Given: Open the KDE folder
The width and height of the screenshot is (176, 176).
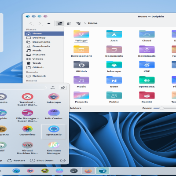Looking at the screenshot, I should click(147, 65).
